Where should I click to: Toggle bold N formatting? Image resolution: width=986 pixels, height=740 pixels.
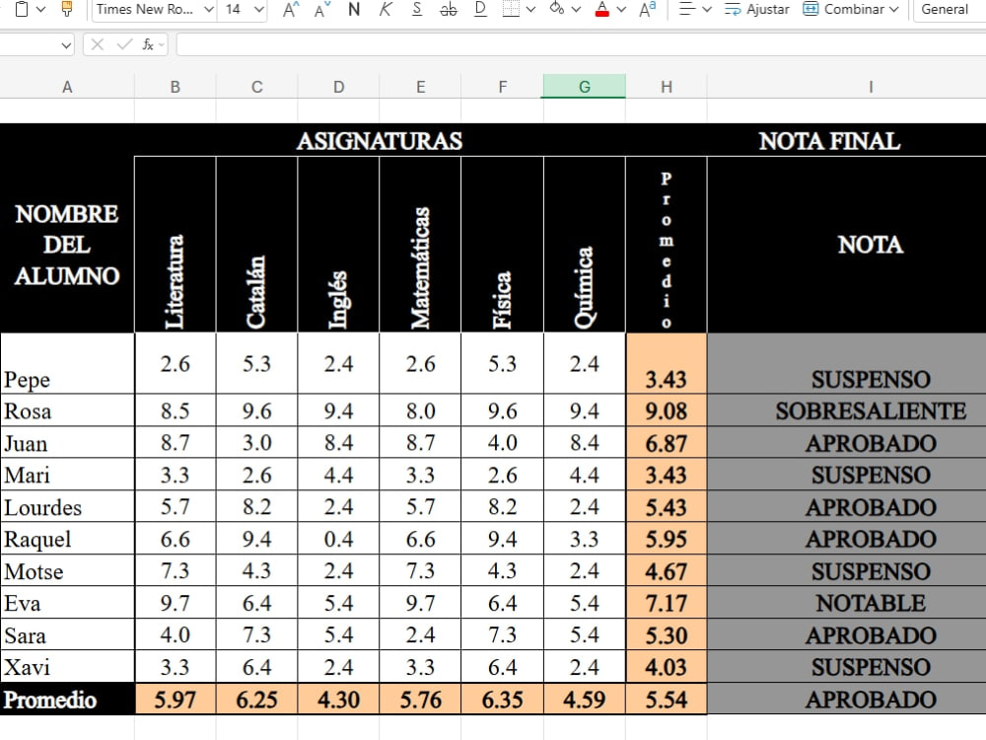click(x=354, y=10)
